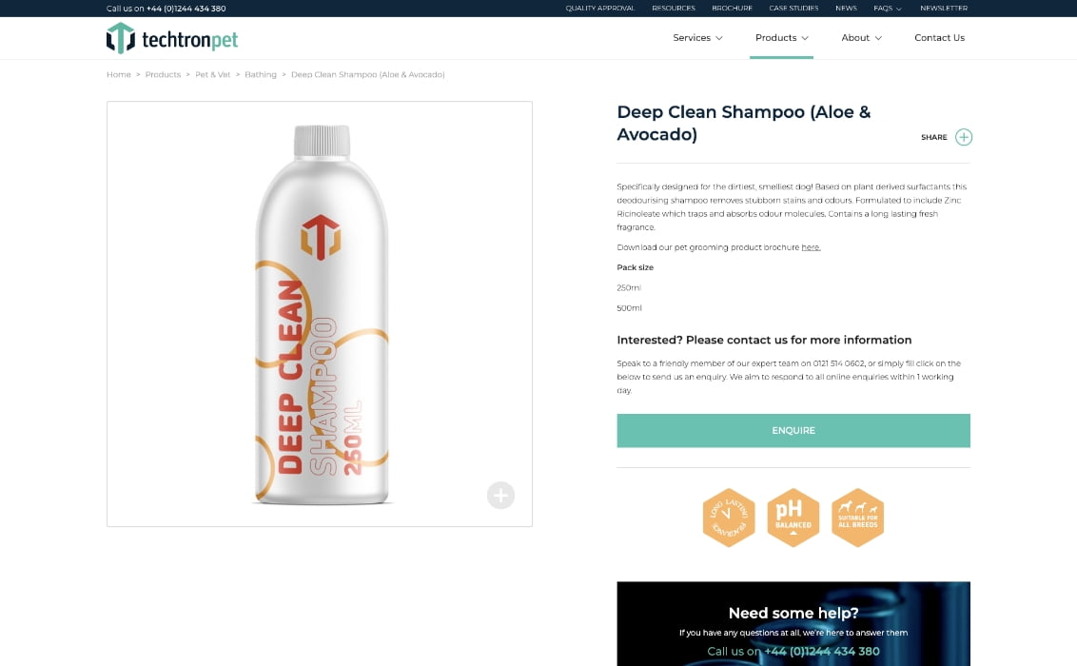Click the Newsletter link
1077x666 pixels.
(x=944, y=9)
